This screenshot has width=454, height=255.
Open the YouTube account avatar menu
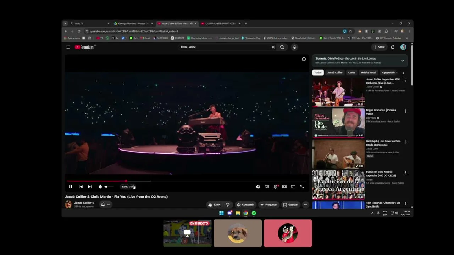pyautogui.click(x=403, y=47)
